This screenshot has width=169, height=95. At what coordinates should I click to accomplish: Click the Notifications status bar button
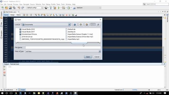(x=8, y=90)
